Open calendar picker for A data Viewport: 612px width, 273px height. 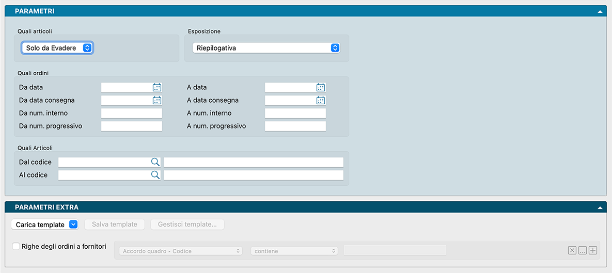point(321,87)
